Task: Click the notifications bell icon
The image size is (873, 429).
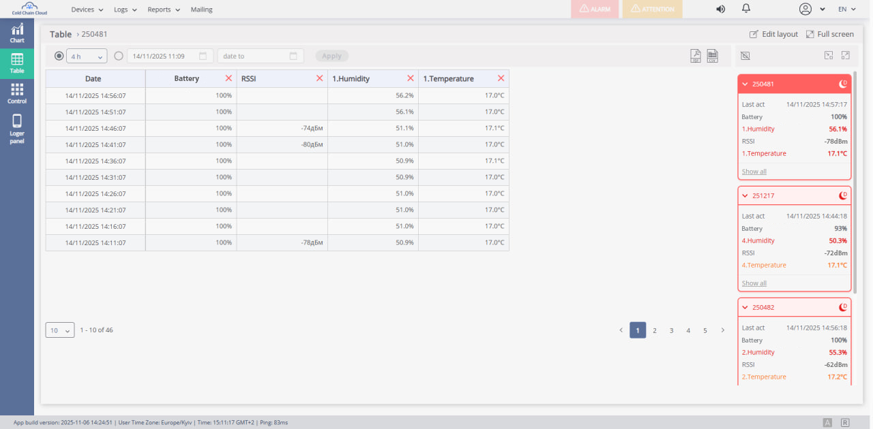Action: tap(746, 9)
